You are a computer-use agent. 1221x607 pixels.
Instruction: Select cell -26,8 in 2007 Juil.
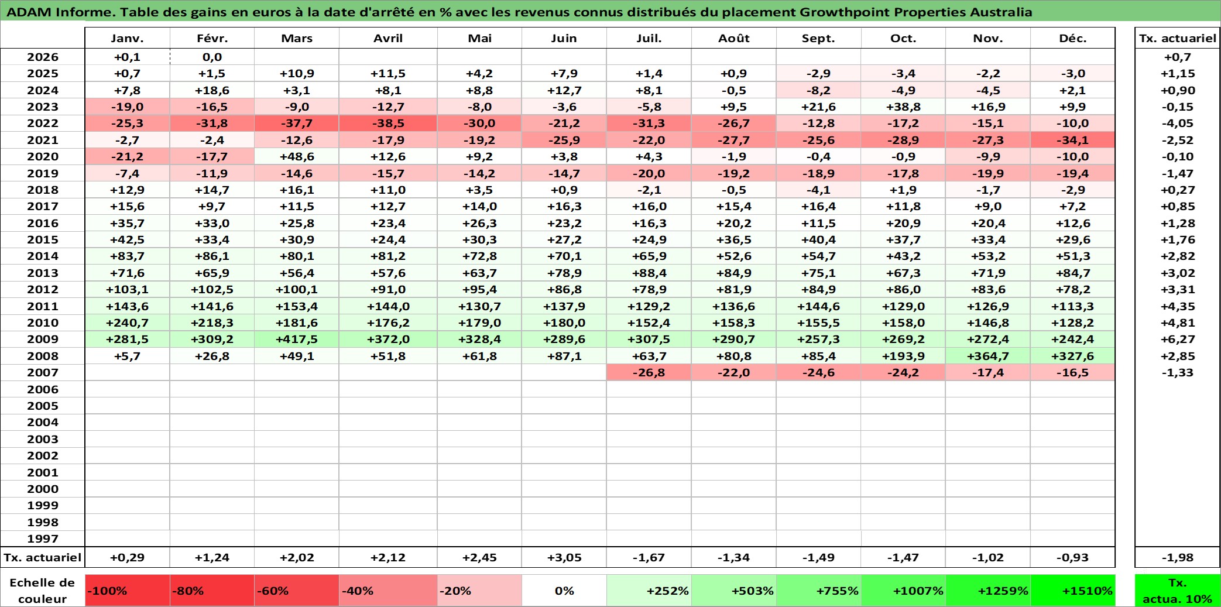(x=649, y=372)
